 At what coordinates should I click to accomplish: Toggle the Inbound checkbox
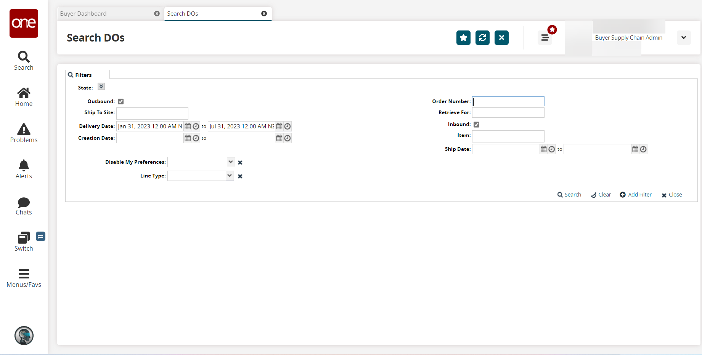(x=477, y=125)
